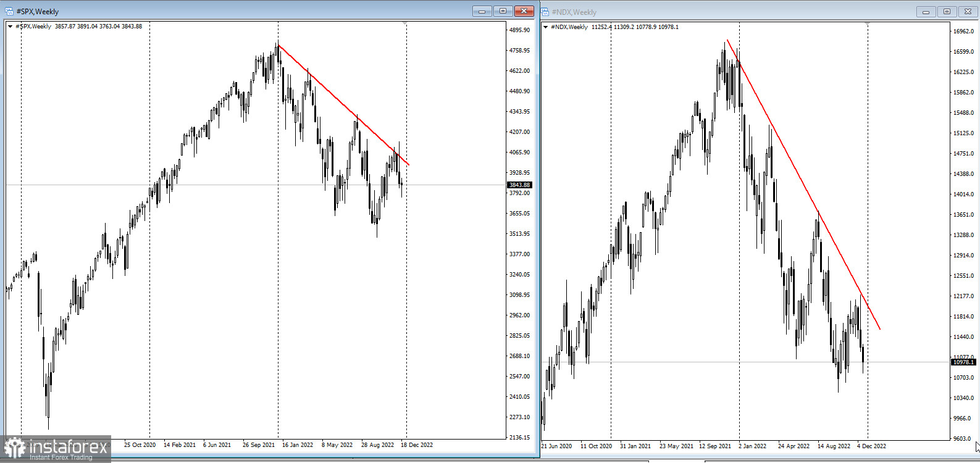Close the #NDX,Weekly chart window

[968, 12]
